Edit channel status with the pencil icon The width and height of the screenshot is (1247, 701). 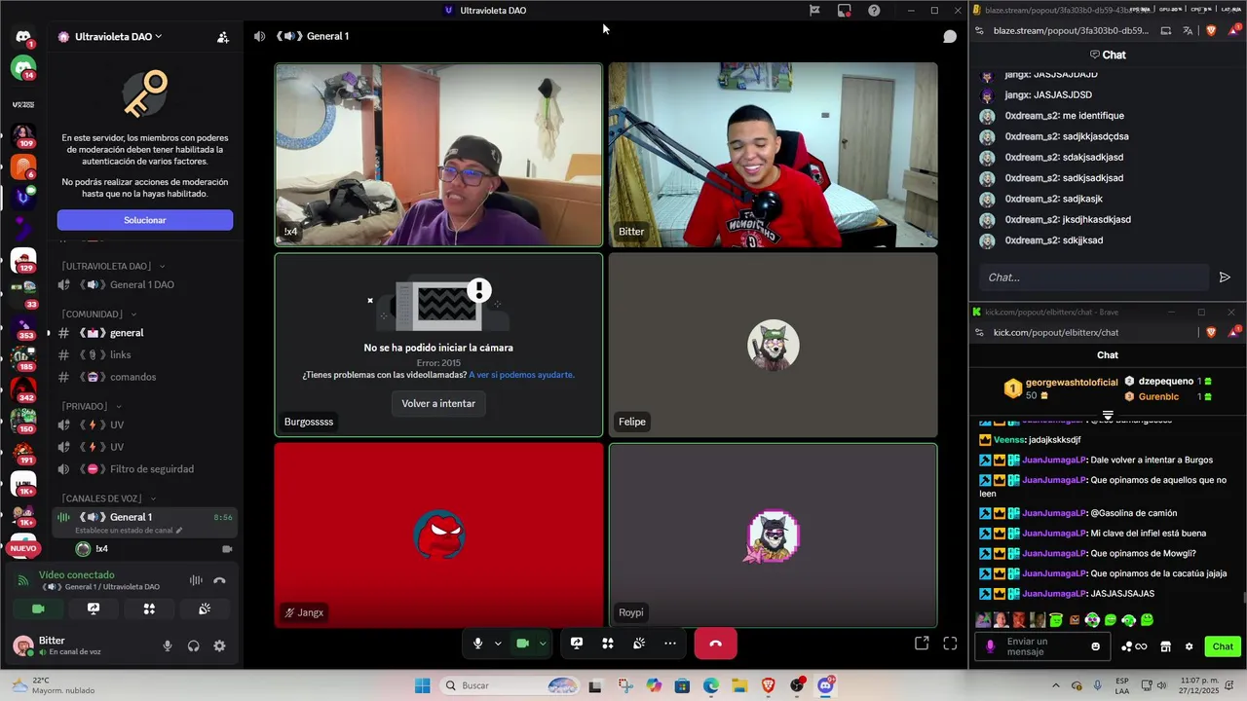179,531
